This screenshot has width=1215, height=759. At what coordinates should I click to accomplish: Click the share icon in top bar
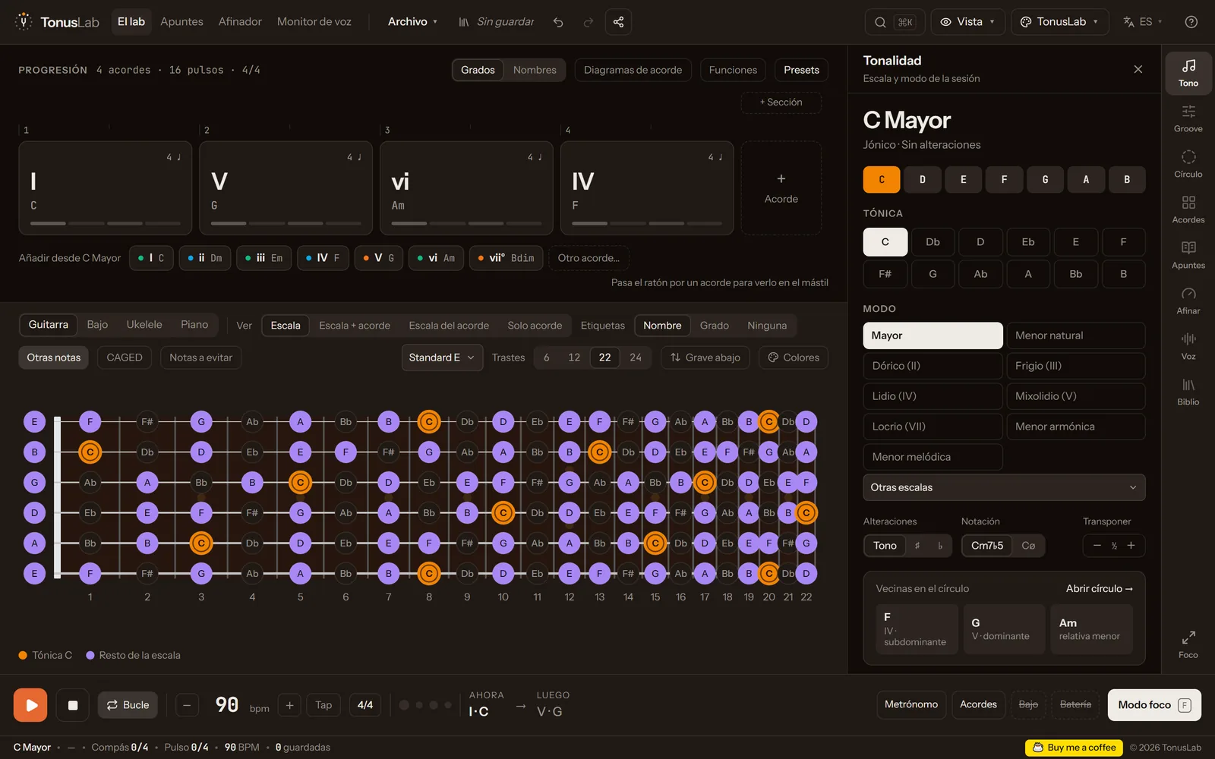[618, 22]
